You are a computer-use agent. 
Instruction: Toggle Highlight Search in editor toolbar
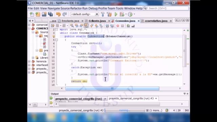pos(86,26)
